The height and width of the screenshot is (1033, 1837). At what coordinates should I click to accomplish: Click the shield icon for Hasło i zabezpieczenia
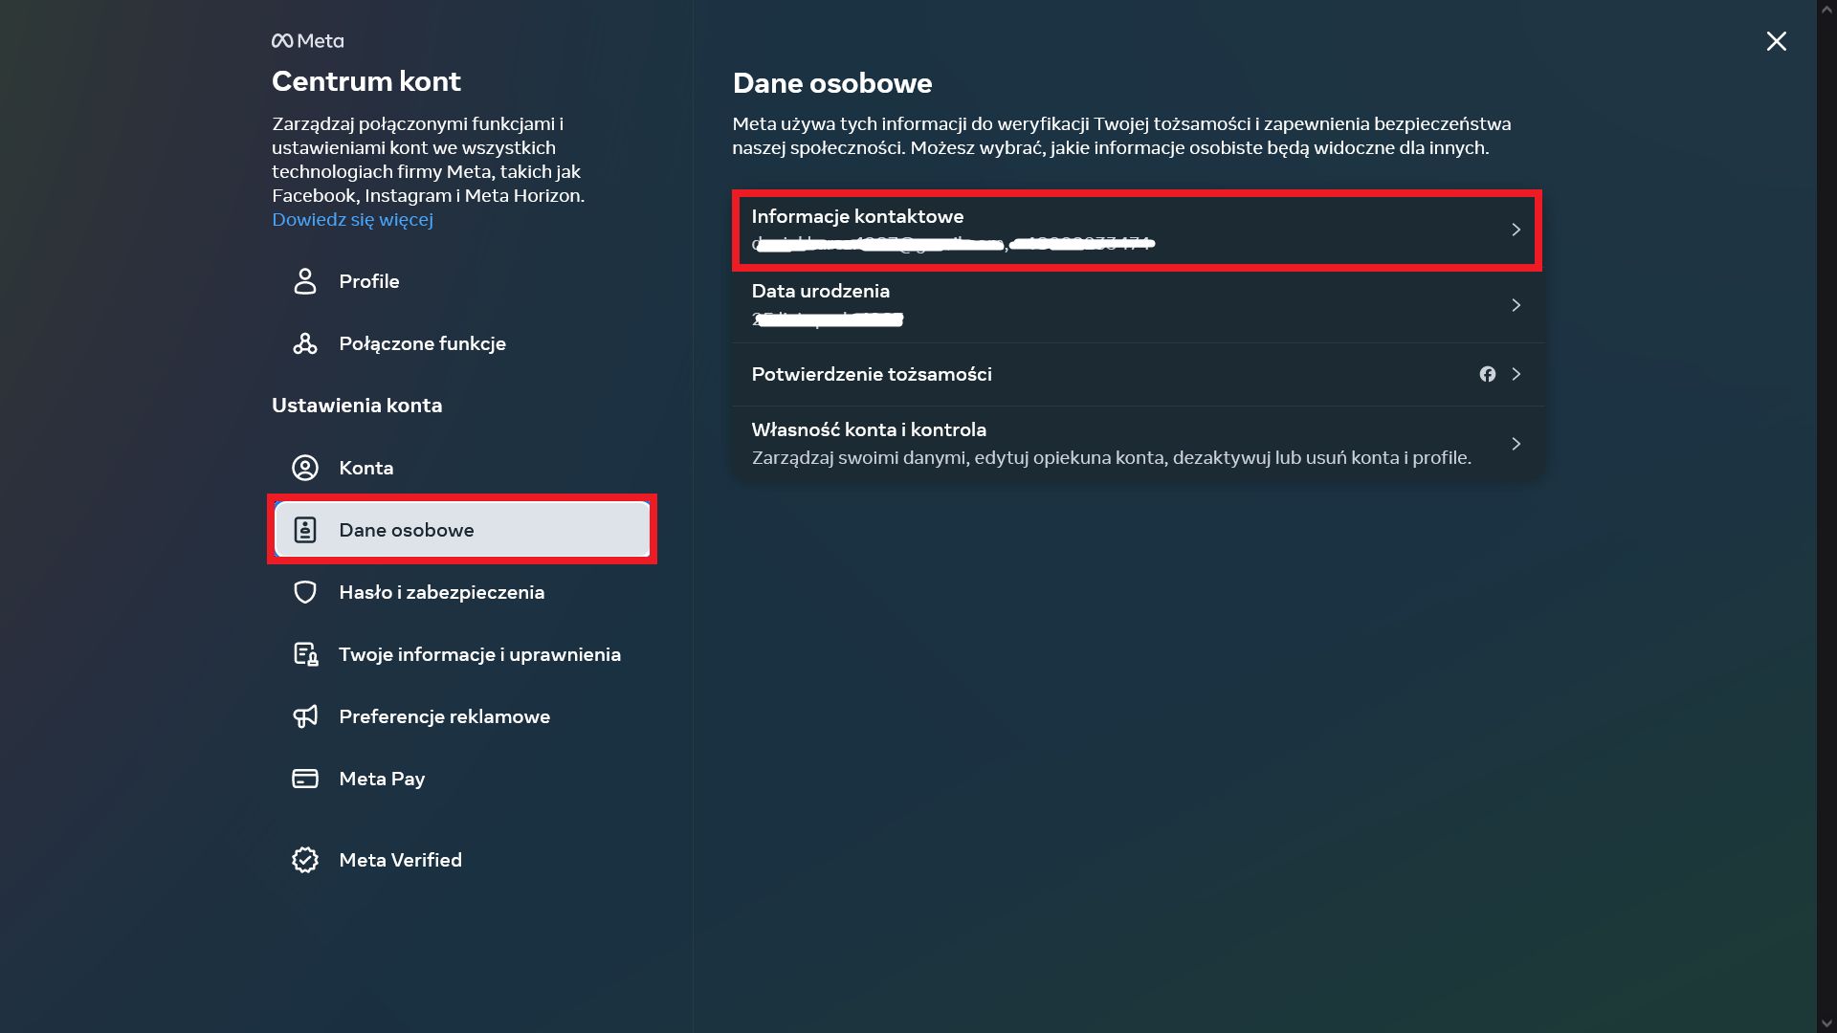[304, 592]
